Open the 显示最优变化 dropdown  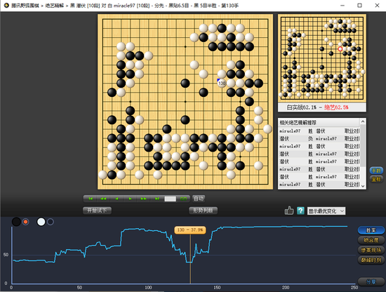[326, 211]
